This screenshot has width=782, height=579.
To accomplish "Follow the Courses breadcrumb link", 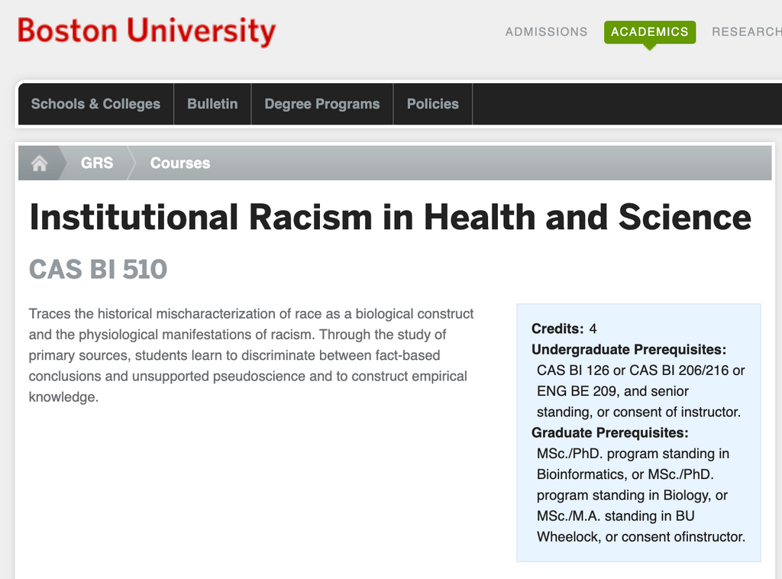I will [179, 163].
